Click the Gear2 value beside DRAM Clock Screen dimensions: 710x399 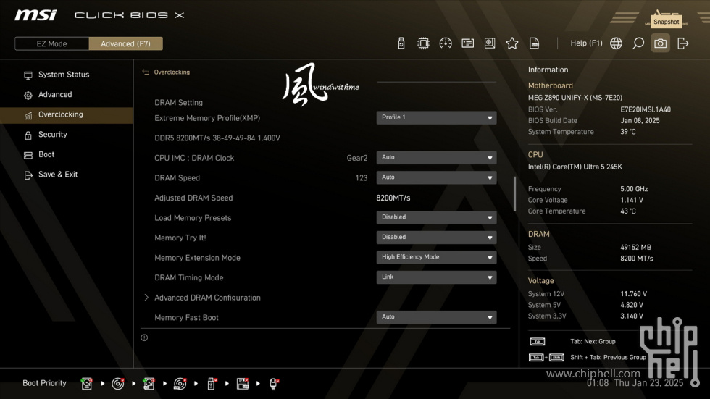point(357,158)
